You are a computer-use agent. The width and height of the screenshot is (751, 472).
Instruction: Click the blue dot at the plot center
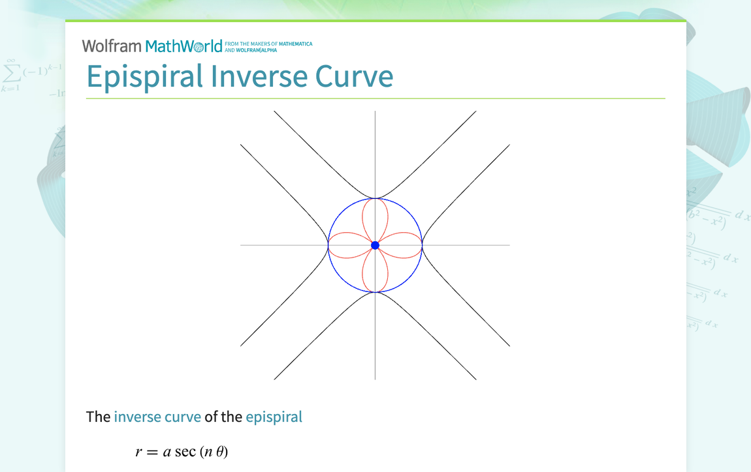click(x=375, y=245)
